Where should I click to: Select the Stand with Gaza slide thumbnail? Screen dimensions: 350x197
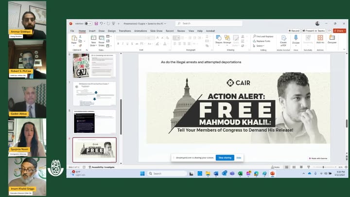94,65
